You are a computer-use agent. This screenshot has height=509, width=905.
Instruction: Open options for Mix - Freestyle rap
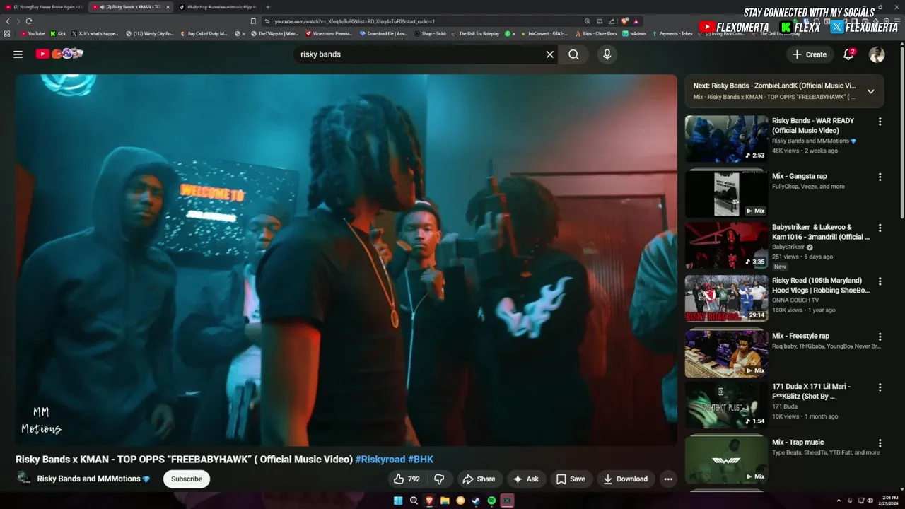click(880, 337)
